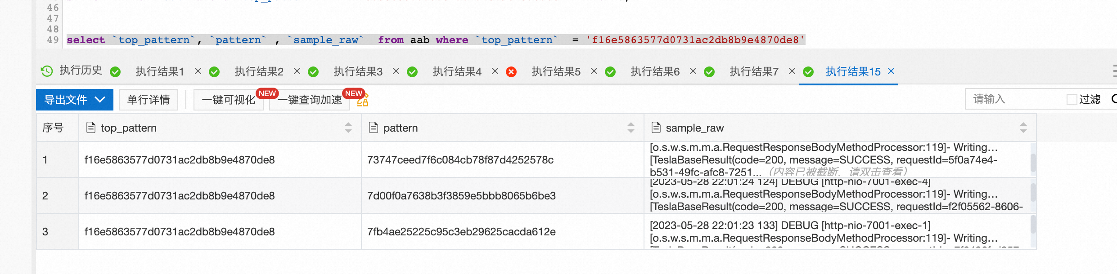Sort by the pattern column arrows
Screen dimensions: 1117x274
click(631, 128)
